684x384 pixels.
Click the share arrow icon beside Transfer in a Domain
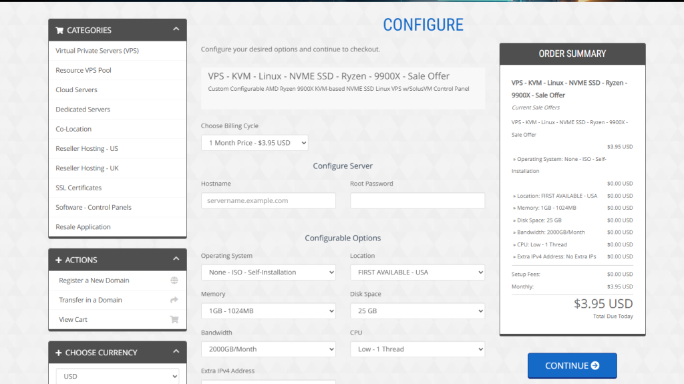174,300
